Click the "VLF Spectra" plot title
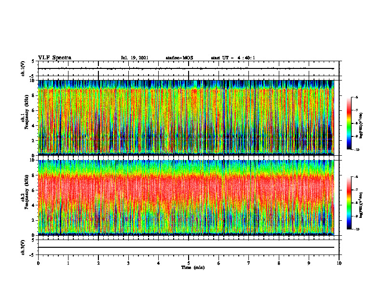The height and width of the screenshot is (295, 382). (x=55, y=58)
